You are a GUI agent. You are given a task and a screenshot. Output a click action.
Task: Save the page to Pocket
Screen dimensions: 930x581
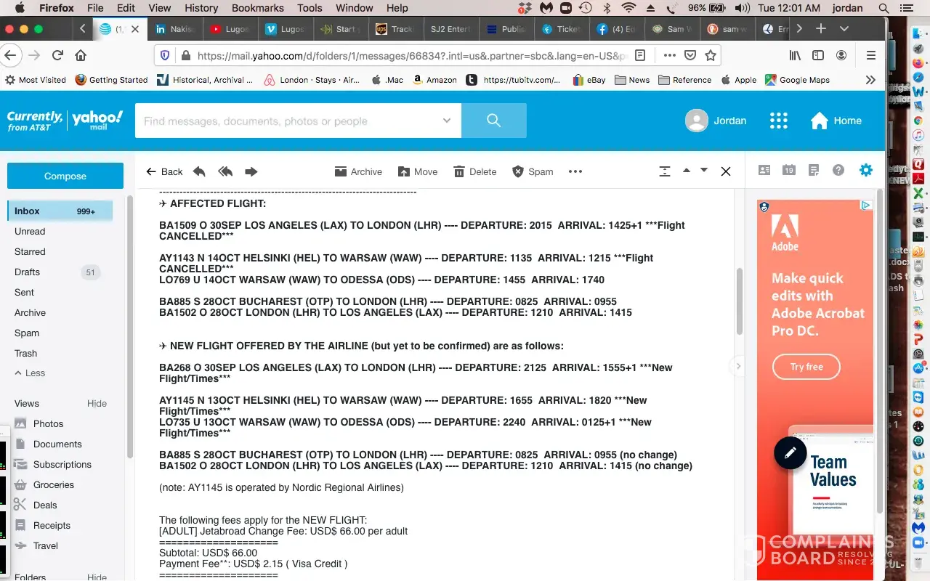click(x=691, y=55)
